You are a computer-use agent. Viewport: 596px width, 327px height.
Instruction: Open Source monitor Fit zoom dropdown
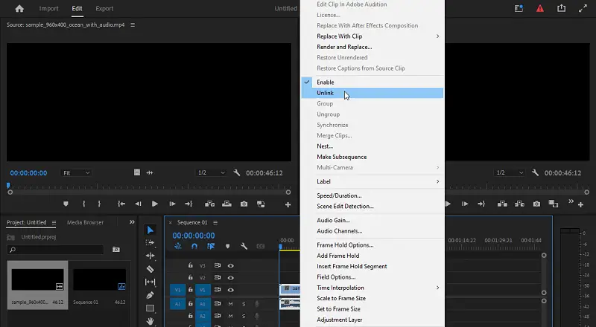coord(76,172)
